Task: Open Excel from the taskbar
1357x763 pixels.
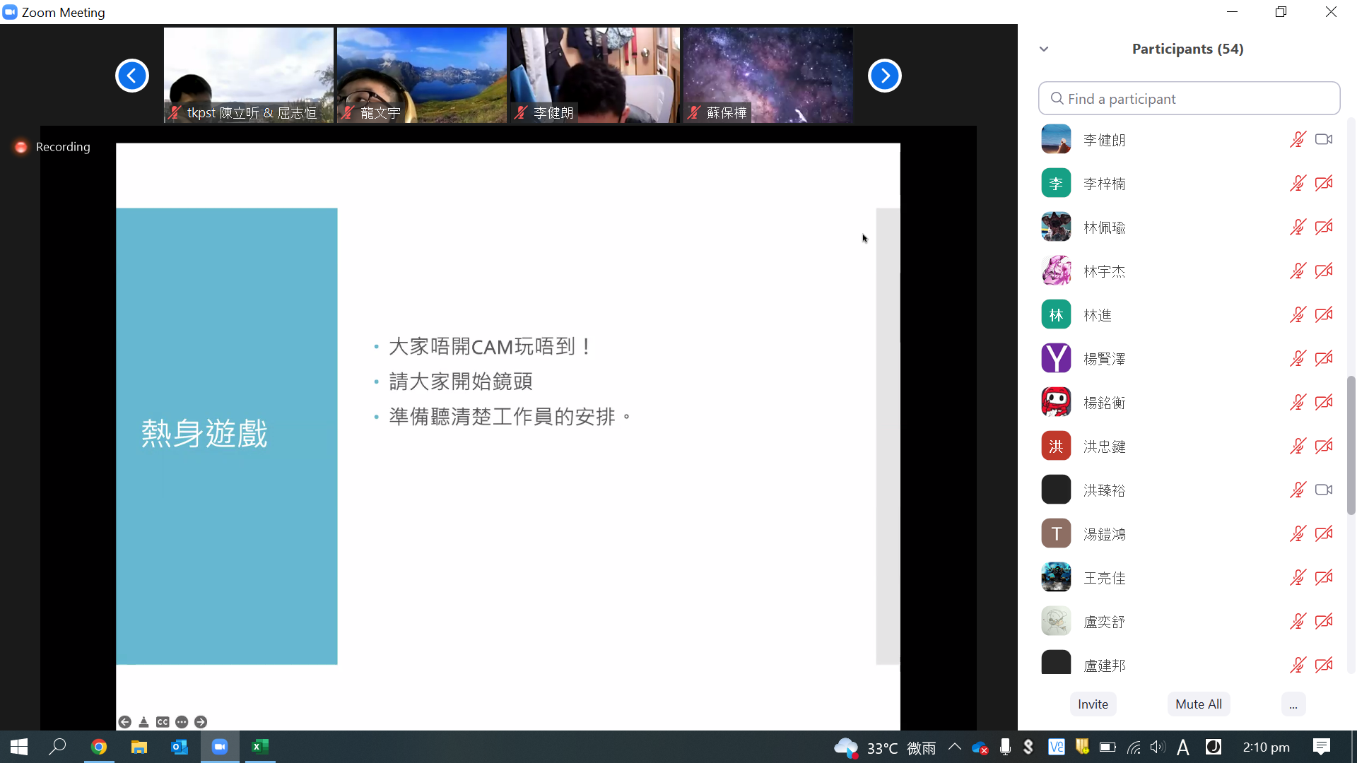Action: (260, 747)
